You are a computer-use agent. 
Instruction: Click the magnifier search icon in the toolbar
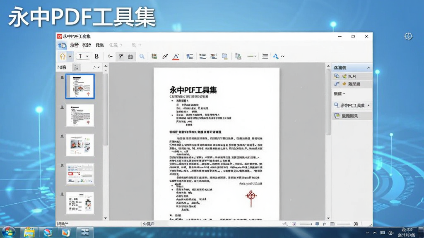point(142,56)
